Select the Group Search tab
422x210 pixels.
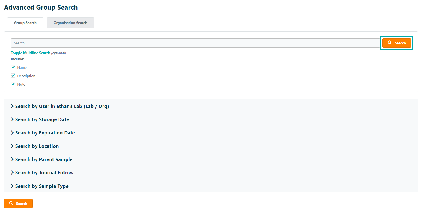25,23
